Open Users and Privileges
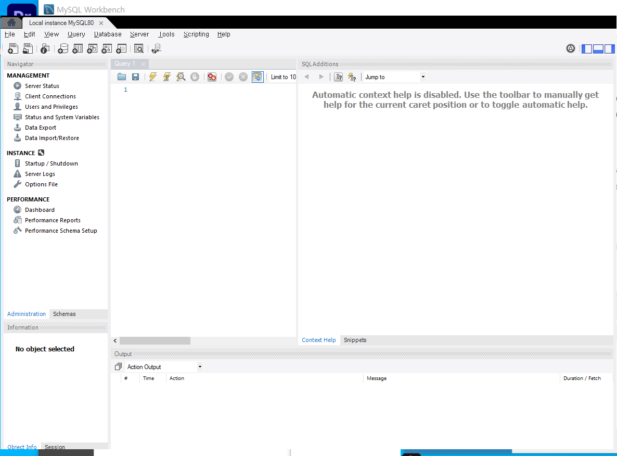Viewport: 617px width, 456px height. coord(51,107)
